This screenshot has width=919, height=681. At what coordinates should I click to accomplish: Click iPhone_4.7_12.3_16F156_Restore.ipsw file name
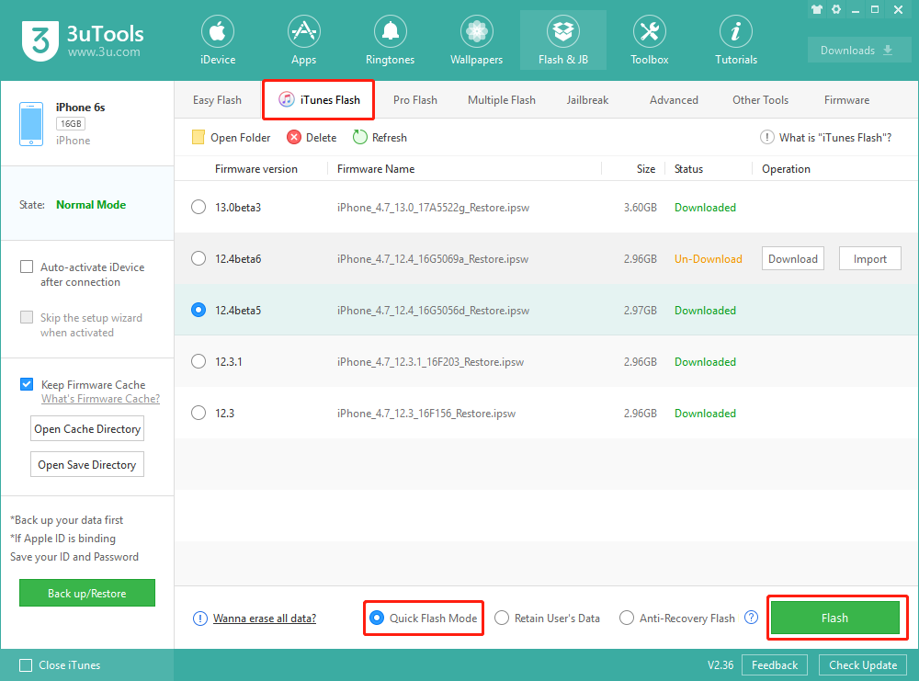[426, 414]
